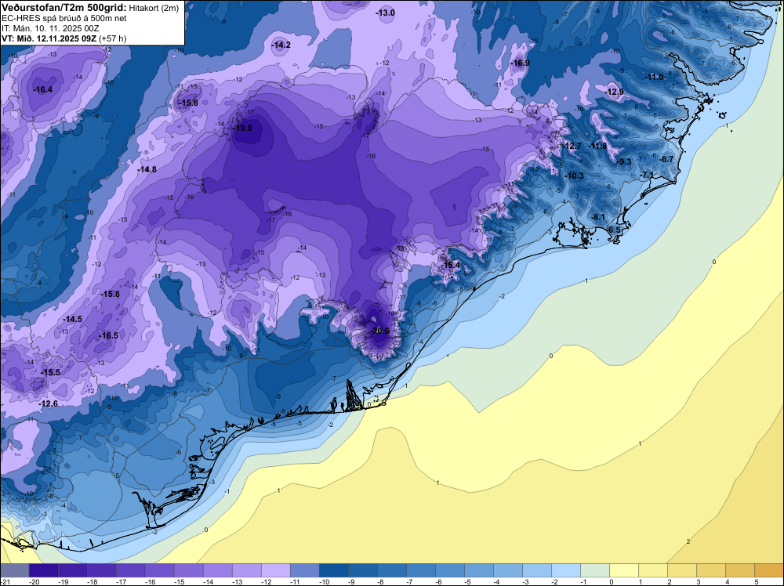
Task: Click the valid time "VT: Mið. 12.11.2025 09Z"
Action: [49, 38]
